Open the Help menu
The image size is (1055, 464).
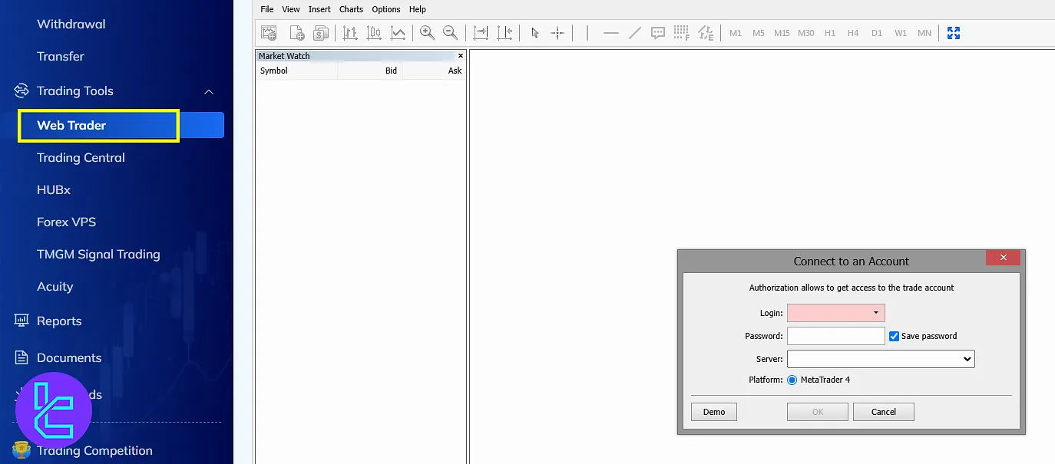(418, 9)
